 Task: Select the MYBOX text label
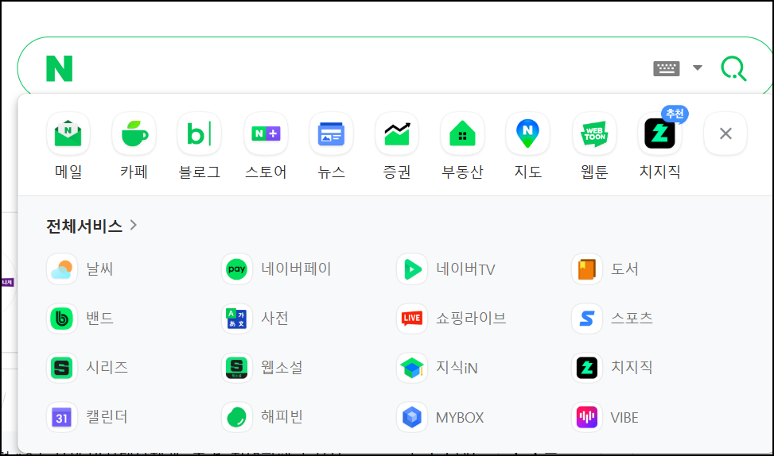[460, 418]
